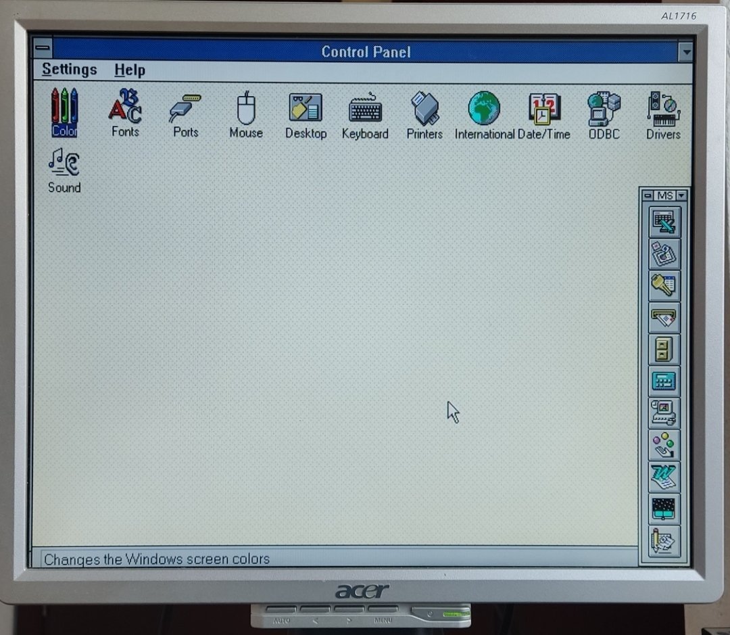Launch the key icon app in MS toolbar
The image size is (730, 635).
(664, 285)
